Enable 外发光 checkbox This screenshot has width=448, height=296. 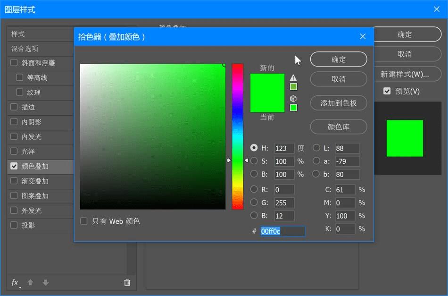tap(14, 211)
